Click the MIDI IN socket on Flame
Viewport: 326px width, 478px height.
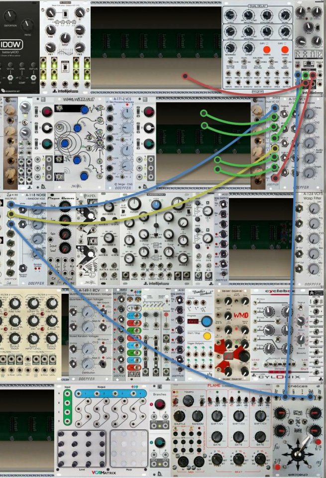pos(183,461)
